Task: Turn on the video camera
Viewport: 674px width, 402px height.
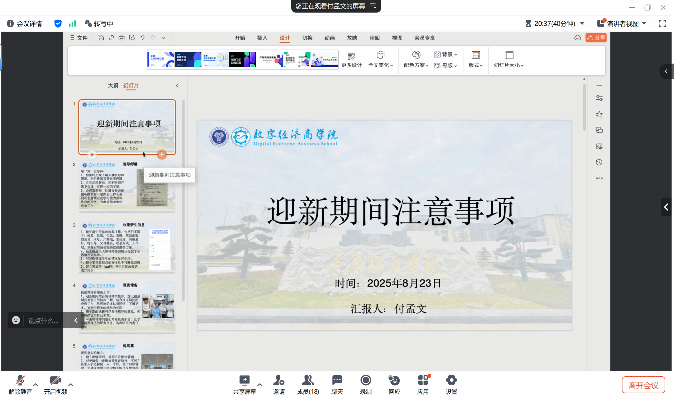Action: click(55, 381)
